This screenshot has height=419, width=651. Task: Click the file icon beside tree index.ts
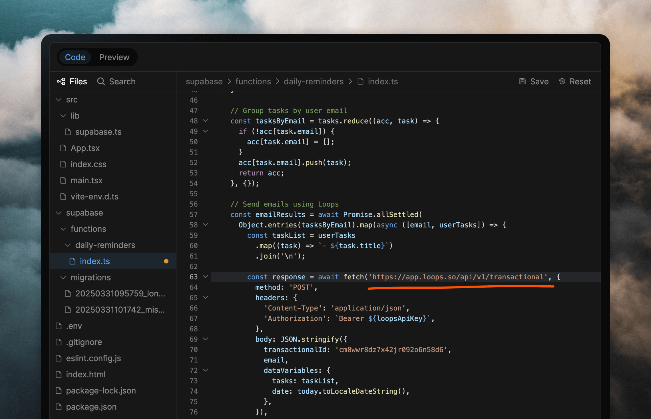pyautogui.click(x=73, y=261)
